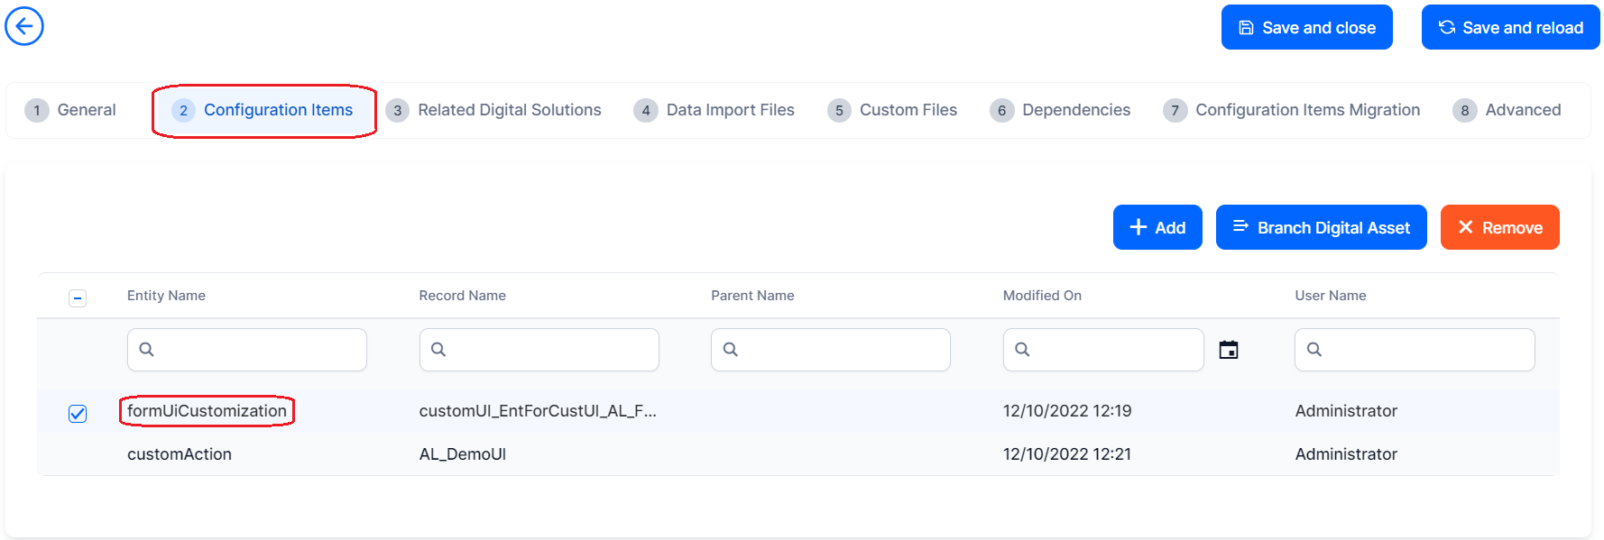Viewport: 1604px width, 540px height.
Task: Remove the selected configuration item
Action: 1499,228
